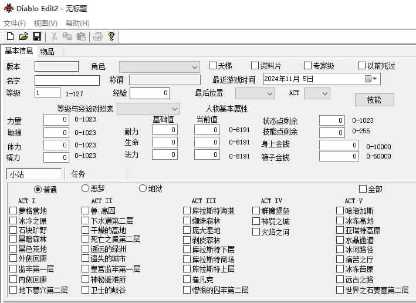Click the Copy toolbar icon
This screenshot has width=416, height=303.
pos(67,36)
